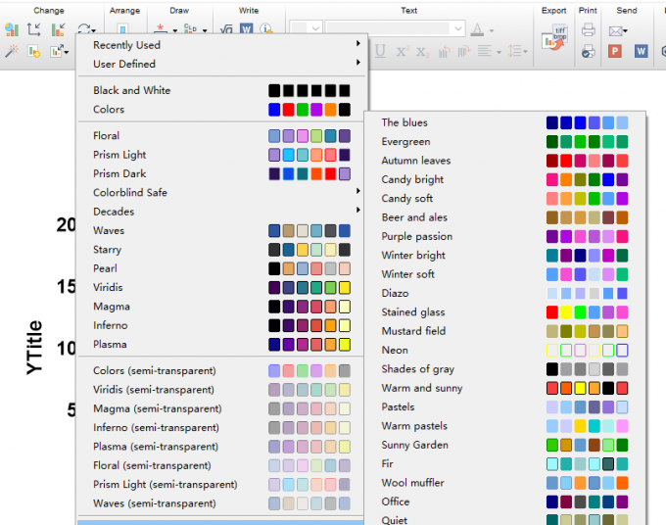Click the Send by email envelope icon

615,30
